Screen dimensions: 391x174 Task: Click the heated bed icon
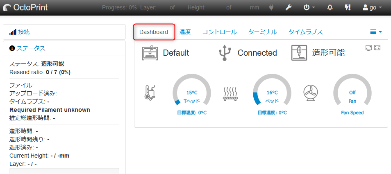(x=230, y=94)
